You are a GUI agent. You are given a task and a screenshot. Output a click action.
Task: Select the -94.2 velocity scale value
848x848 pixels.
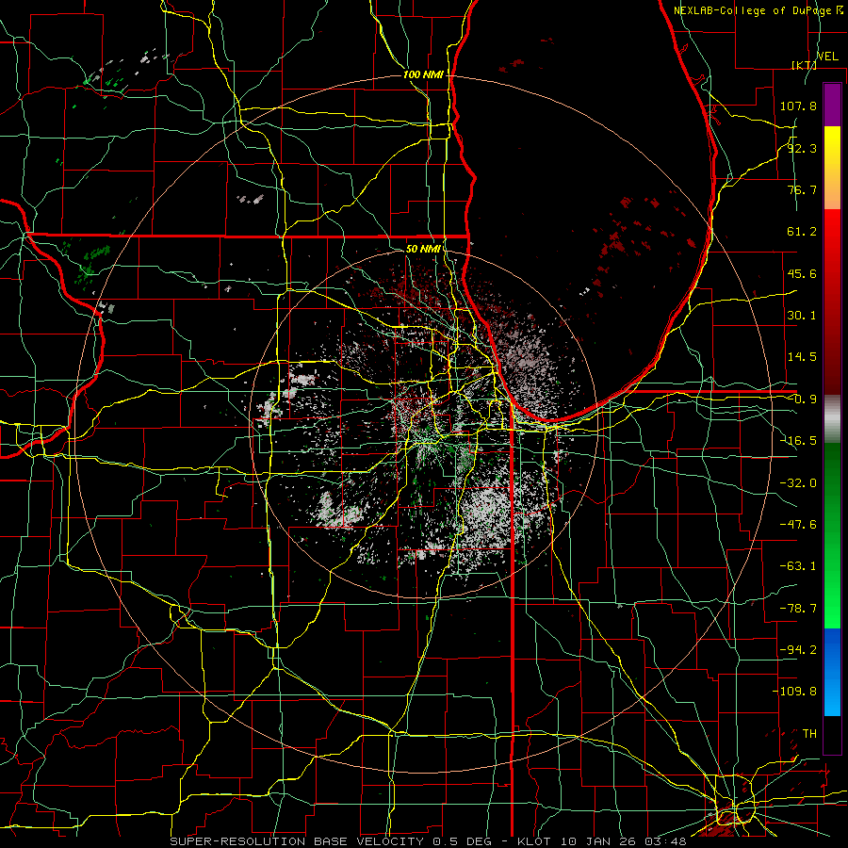coord(798,650)
